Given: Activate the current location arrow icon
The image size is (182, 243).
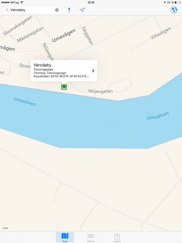Looking at the screenshot, I should coord(82,10).
